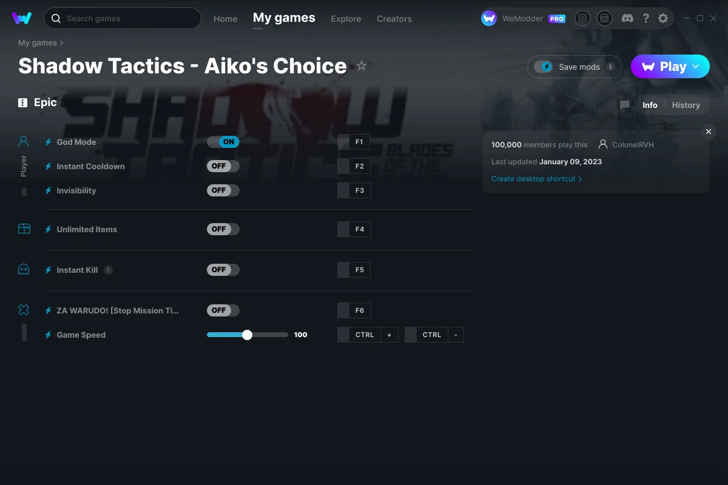This screenshot has width=728, height=485.
Task: Select the Player category icon in the sidebar
Action: pyautogui.click(x=23, y=141)
